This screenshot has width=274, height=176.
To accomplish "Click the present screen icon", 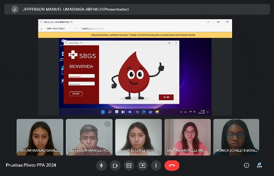I will pyautogui.click(x=142, y=166).
